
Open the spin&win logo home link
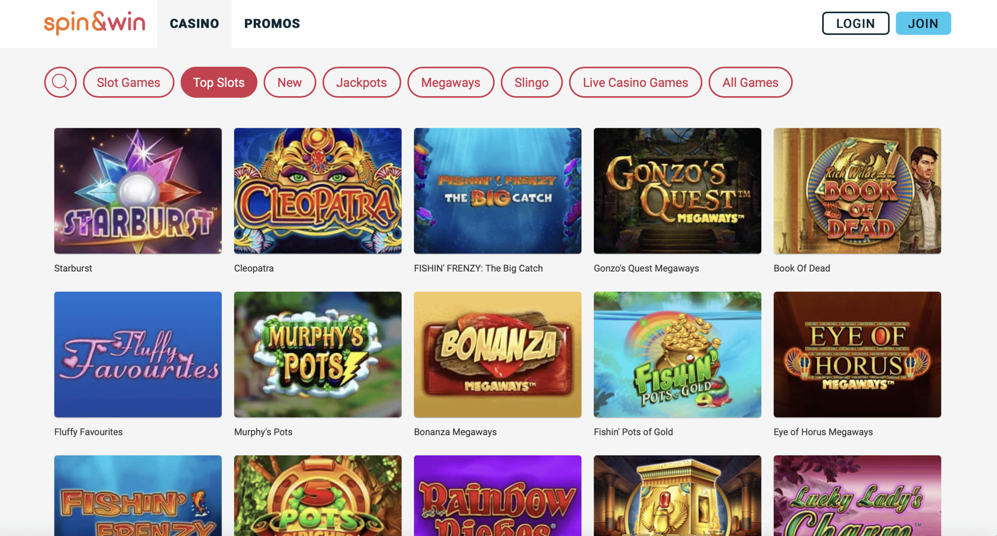(x=95, y=23)
